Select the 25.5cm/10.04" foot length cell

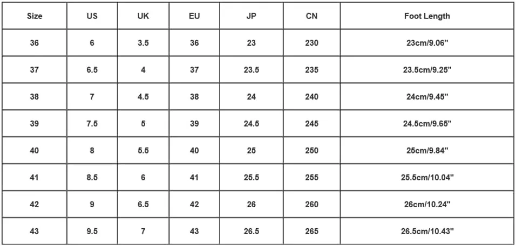point(427,178)
